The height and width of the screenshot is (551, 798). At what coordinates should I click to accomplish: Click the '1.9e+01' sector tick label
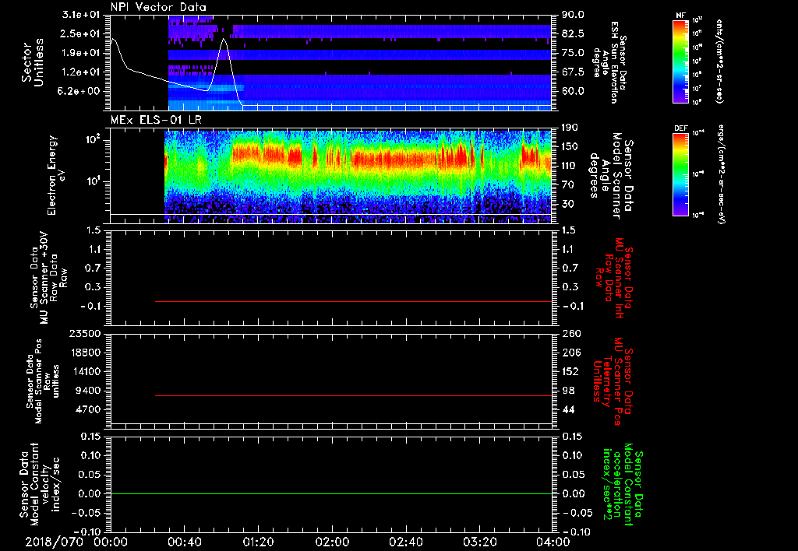click(80, 53)
